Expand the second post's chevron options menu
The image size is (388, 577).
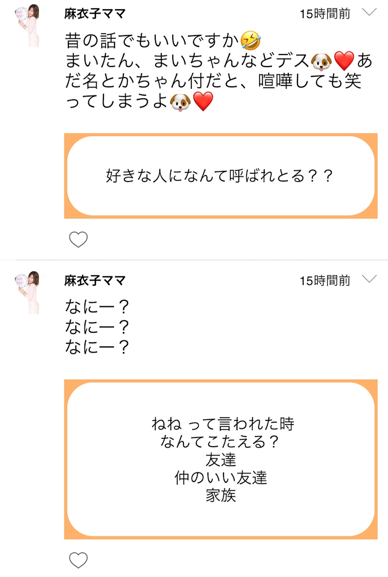click(370, 279)
